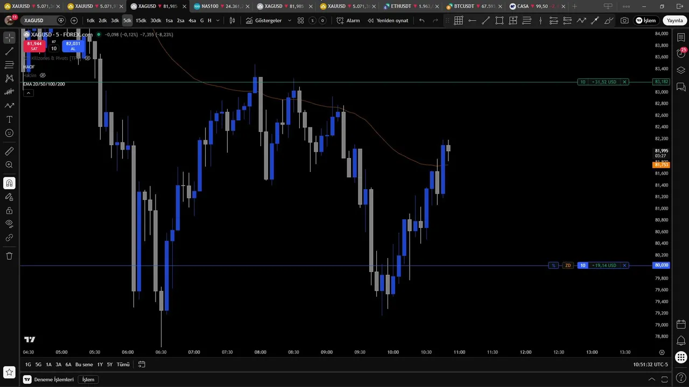689x387 pixels.
Task: Expand the time interval dropdown chevron
Action: click(x=217, y=20)
